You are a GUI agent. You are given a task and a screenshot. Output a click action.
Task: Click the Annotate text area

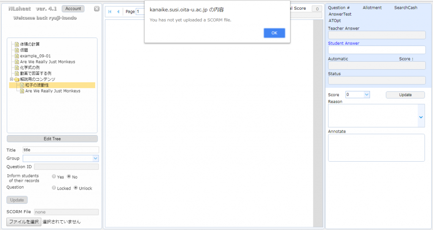point(376,148)
